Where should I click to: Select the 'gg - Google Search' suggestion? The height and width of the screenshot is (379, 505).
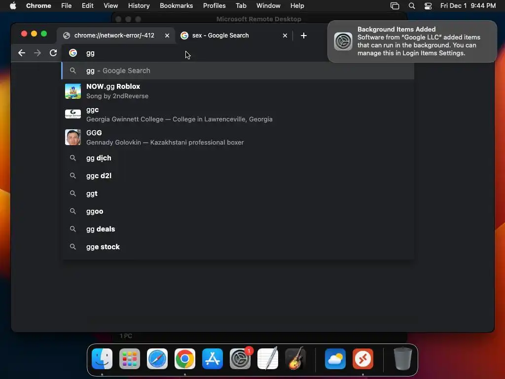coord(238,71)
